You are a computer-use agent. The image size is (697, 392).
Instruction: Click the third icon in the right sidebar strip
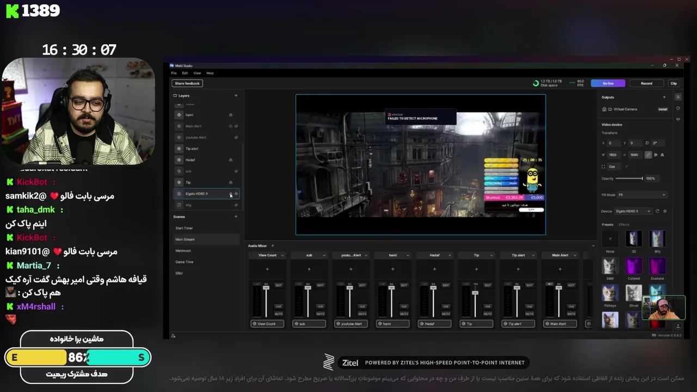click(x=678, y=118)
